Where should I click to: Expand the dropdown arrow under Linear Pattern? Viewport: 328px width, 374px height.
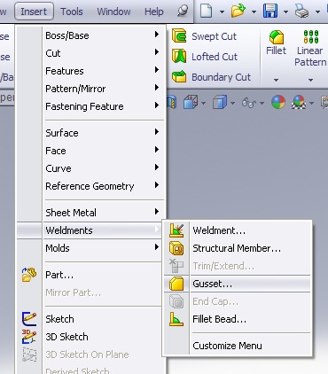310,80
